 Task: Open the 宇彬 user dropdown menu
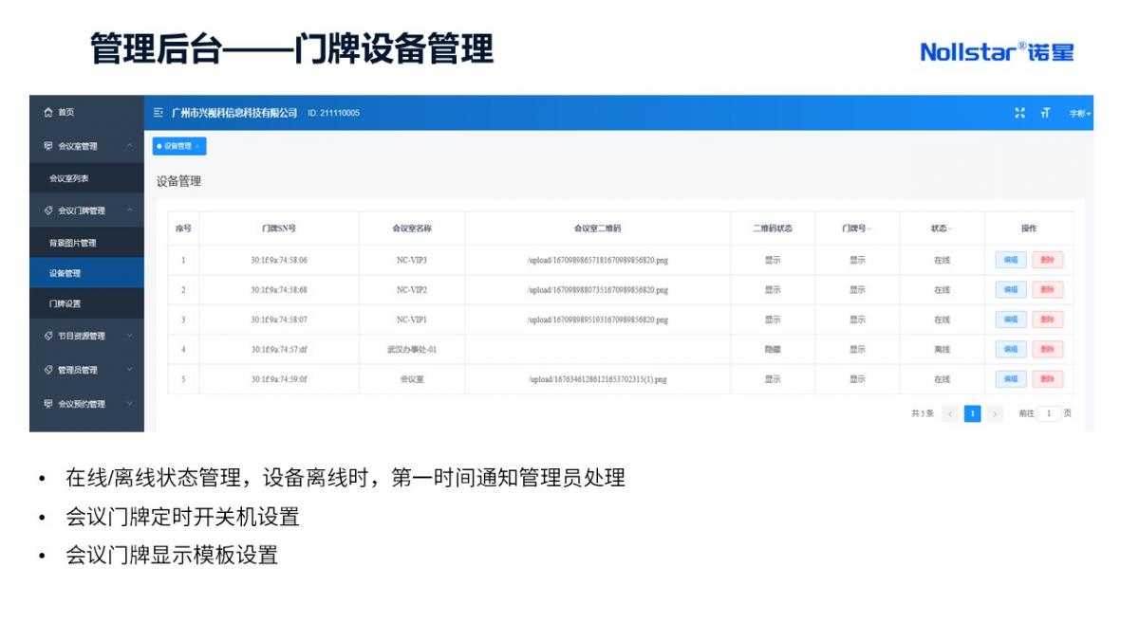pyautogui.click(x=1080, y=114)
